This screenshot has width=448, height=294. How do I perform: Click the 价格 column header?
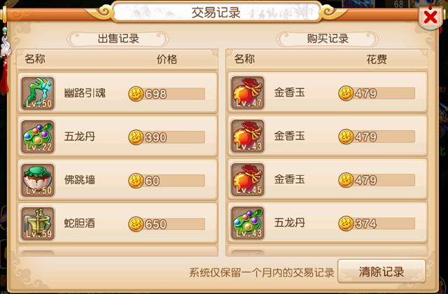(167, 59)
